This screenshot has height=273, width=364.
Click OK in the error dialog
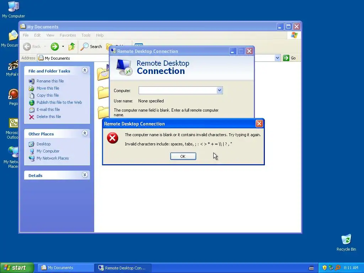(x=183, y=156)
